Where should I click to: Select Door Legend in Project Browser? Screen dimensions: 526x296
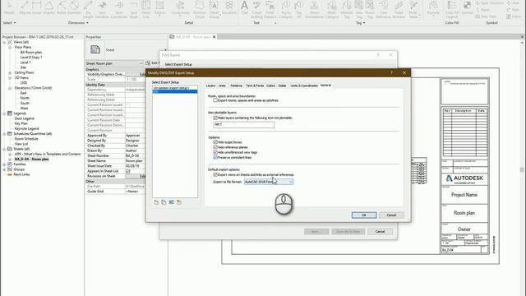tap(24, 118)
